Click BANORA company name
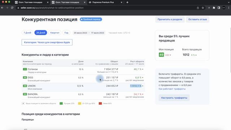 coord(33,94)
